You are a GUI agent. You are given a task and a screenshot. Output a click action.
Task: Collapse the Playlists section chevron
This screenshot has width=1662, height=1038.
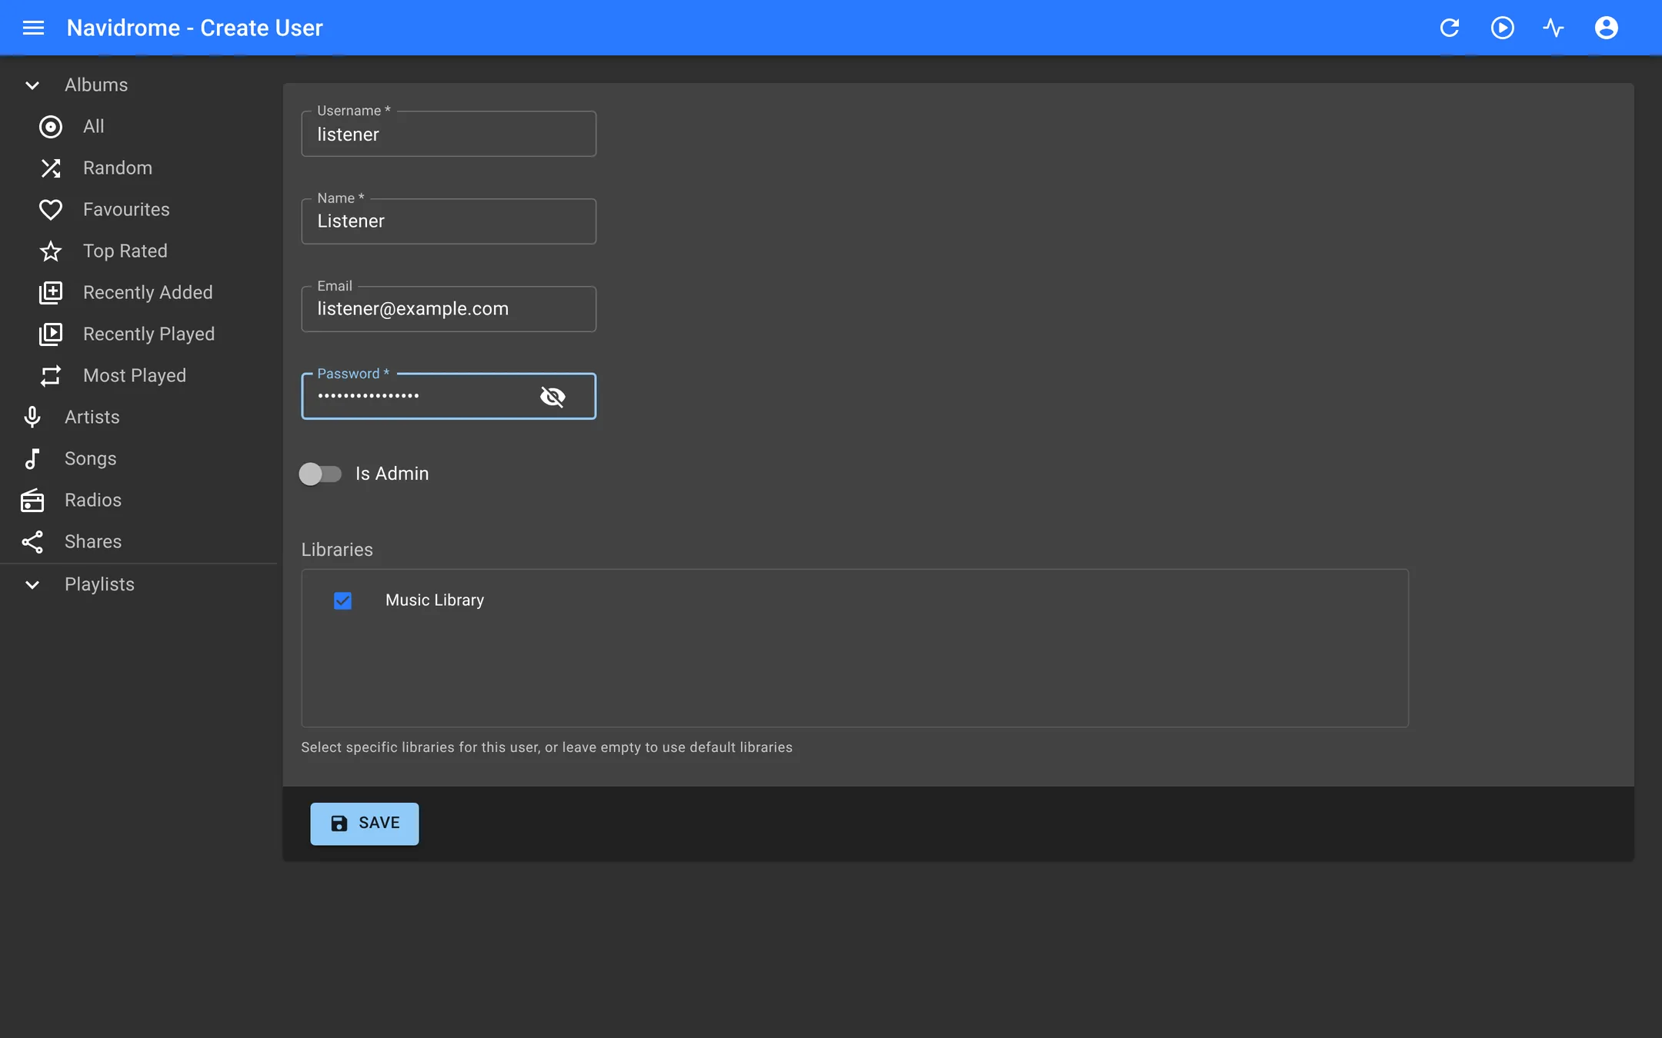(x=32, y=585)
